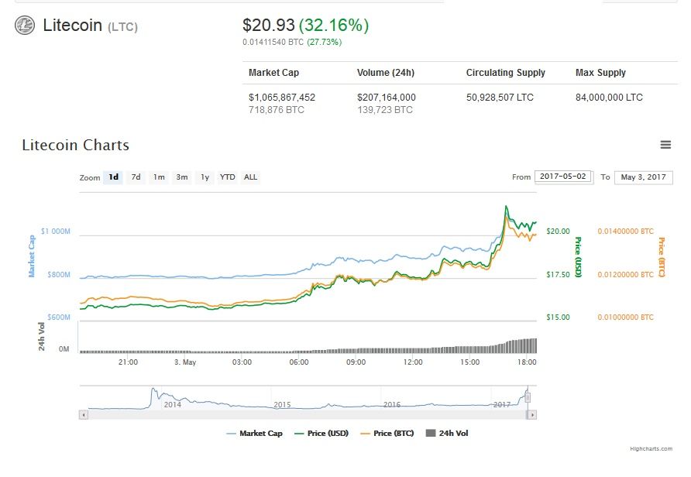Click the navigator scroll right arrow

(532, 415)
